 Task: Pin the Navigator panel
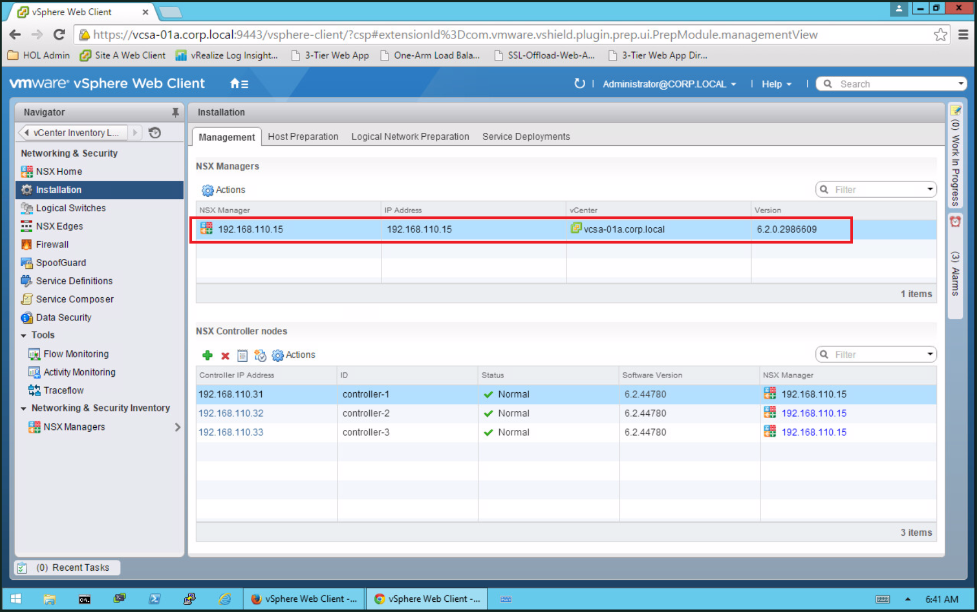coord(175,112)
